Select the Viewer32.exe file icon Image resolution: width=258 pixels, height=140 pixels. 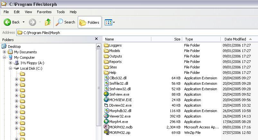pyautogui.click(x=106, y=116)
